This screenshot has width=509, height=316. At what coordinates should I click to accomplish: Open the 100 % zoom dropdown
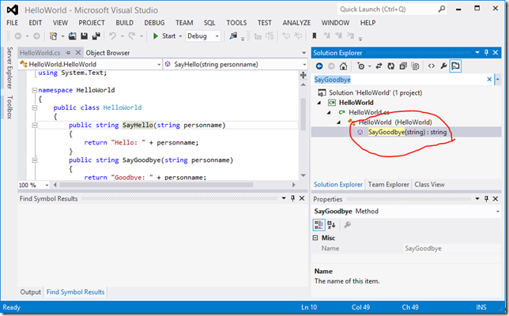click(x=47, y=185)
